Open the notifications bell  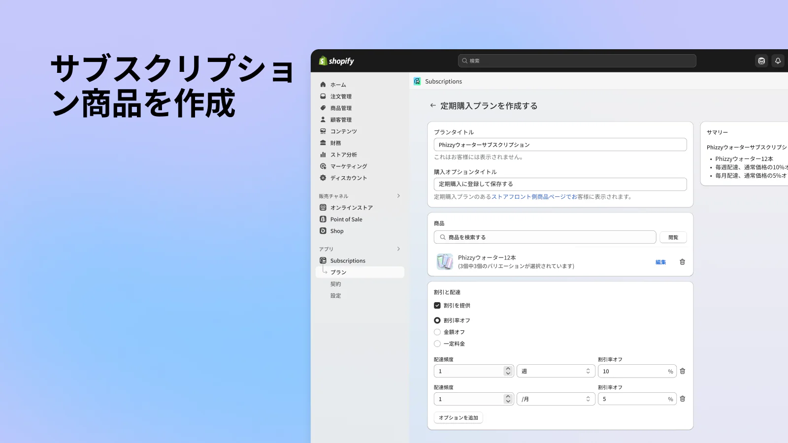point(778,61)
